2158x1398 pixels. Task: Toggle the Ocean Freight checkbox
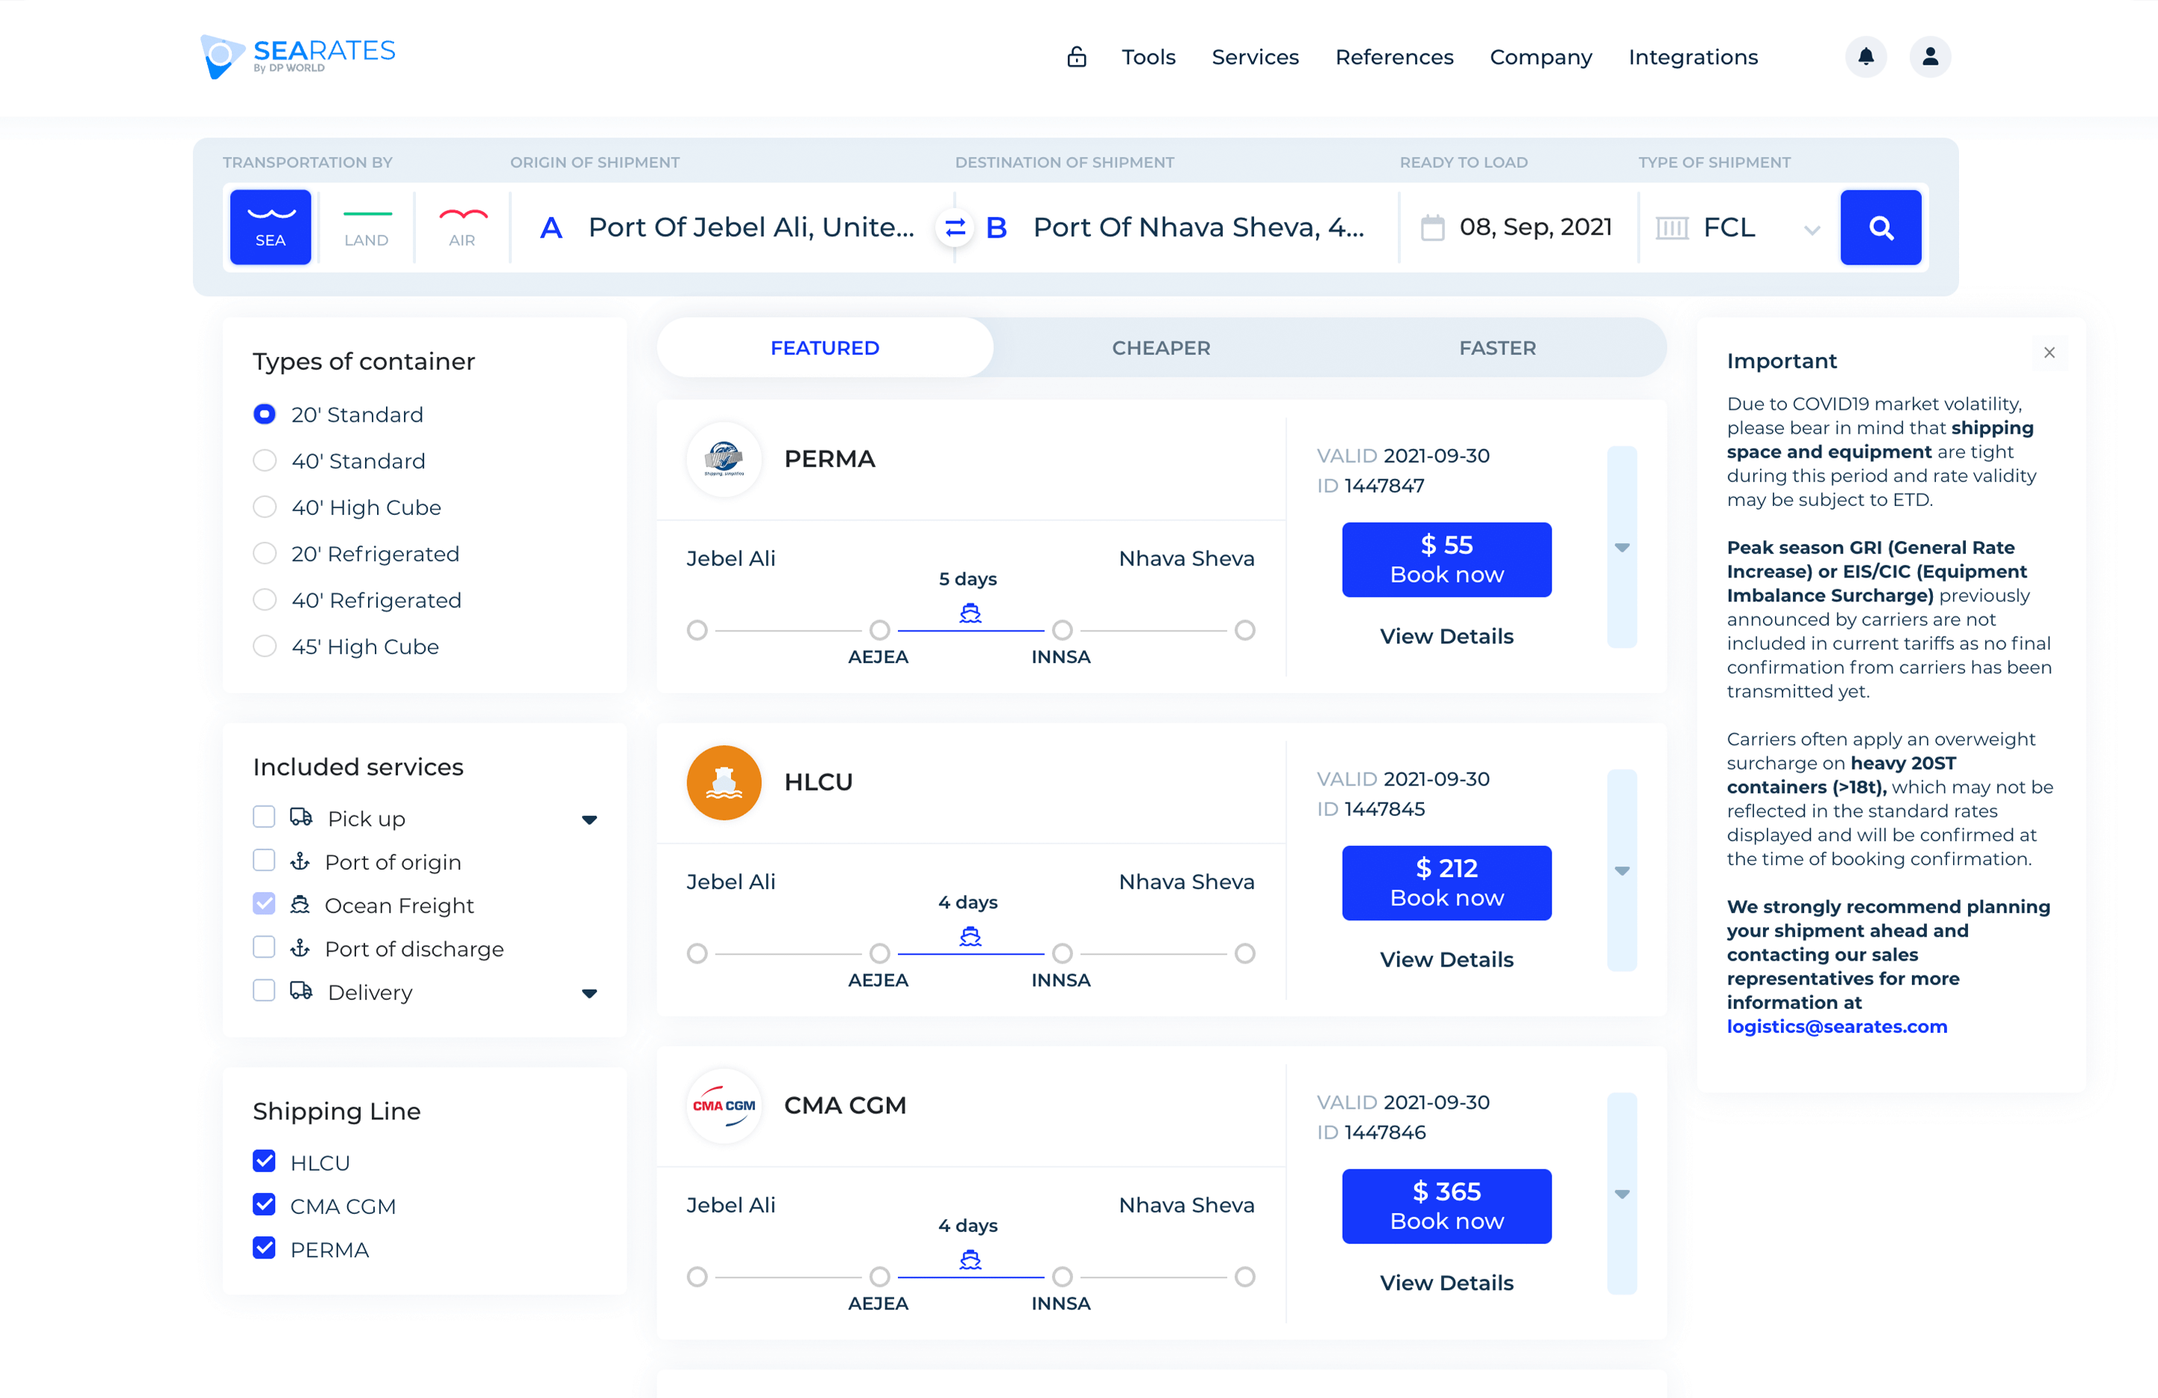(264, 904)
